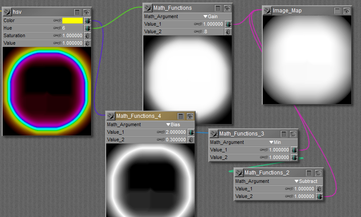Click Math_Functions_3 Value_1 input plug

pyautogui.click(x=294, y=150)
